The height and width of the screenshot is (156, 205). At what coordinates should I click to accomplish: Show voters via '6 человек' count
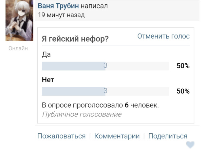pos(142,105)
